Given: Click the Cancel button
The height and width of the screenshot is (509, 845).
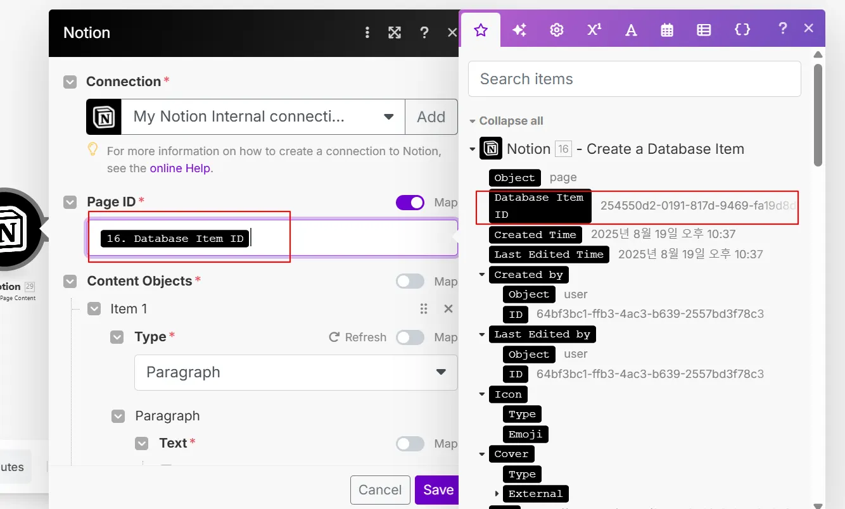Looking at the screenshot, I should (380, 490).
